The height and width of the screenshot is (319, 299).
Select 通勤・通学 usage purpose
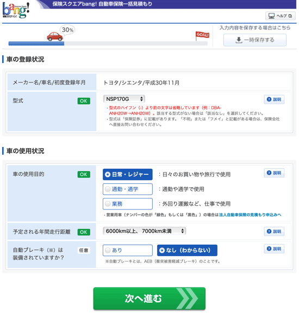click(x=128, y=189)
